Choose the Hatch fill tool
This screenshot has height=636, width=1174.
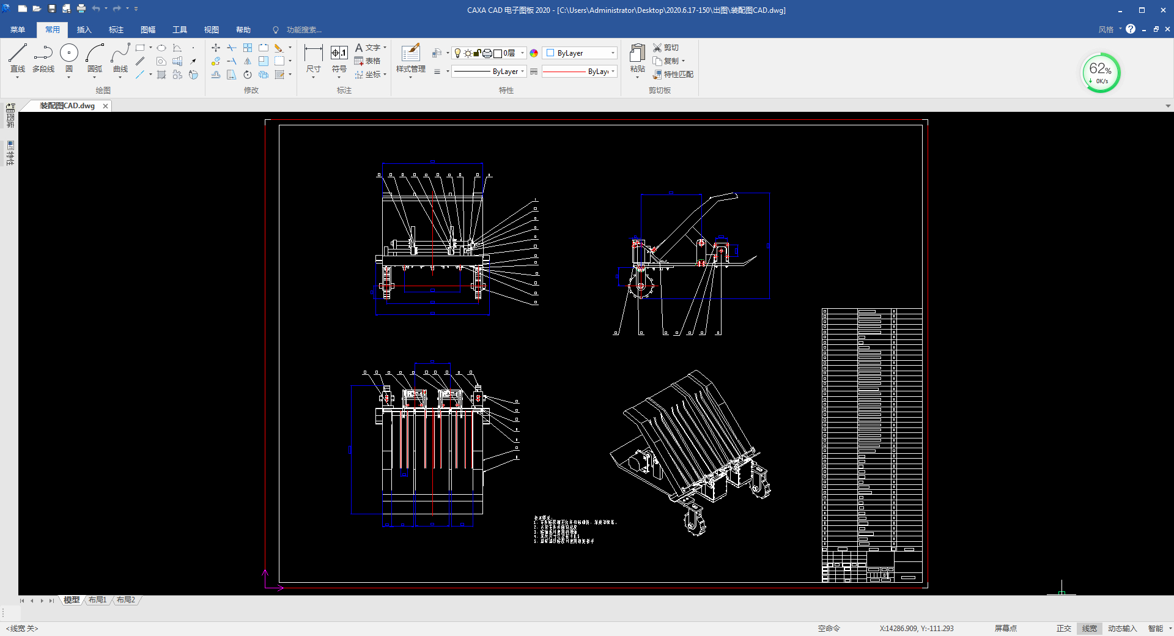[x=161, y=75]
